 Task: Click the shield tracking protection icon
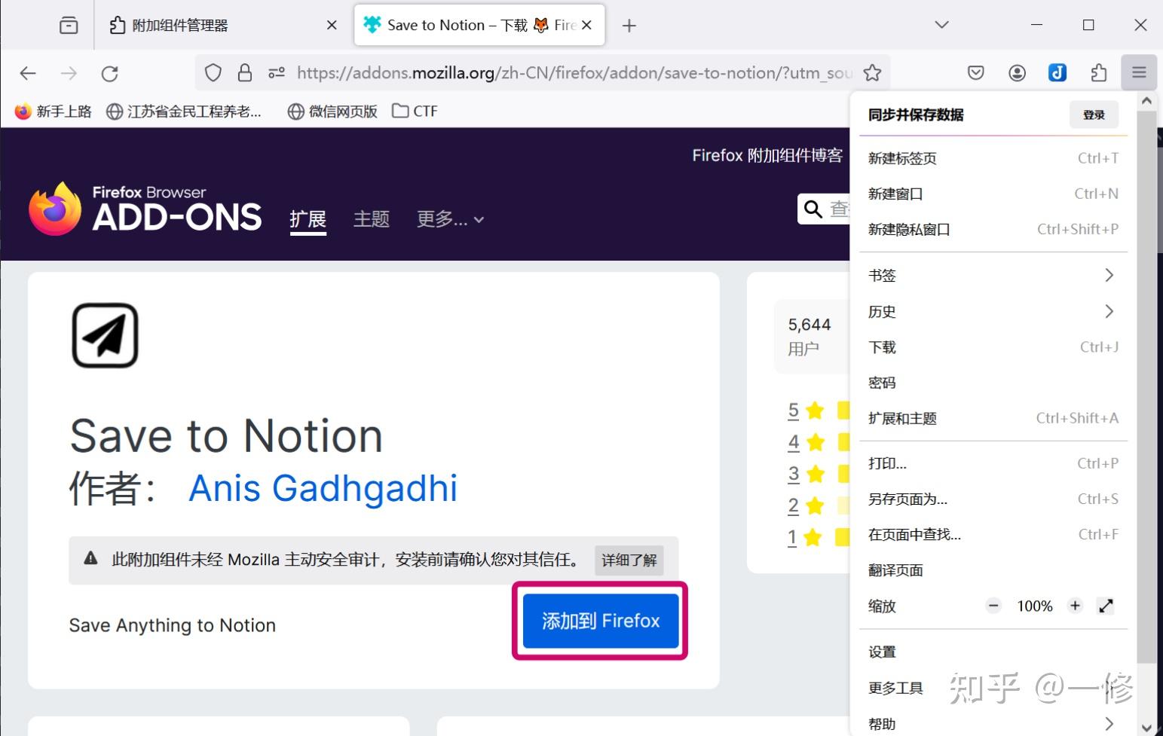click(213, 72)
